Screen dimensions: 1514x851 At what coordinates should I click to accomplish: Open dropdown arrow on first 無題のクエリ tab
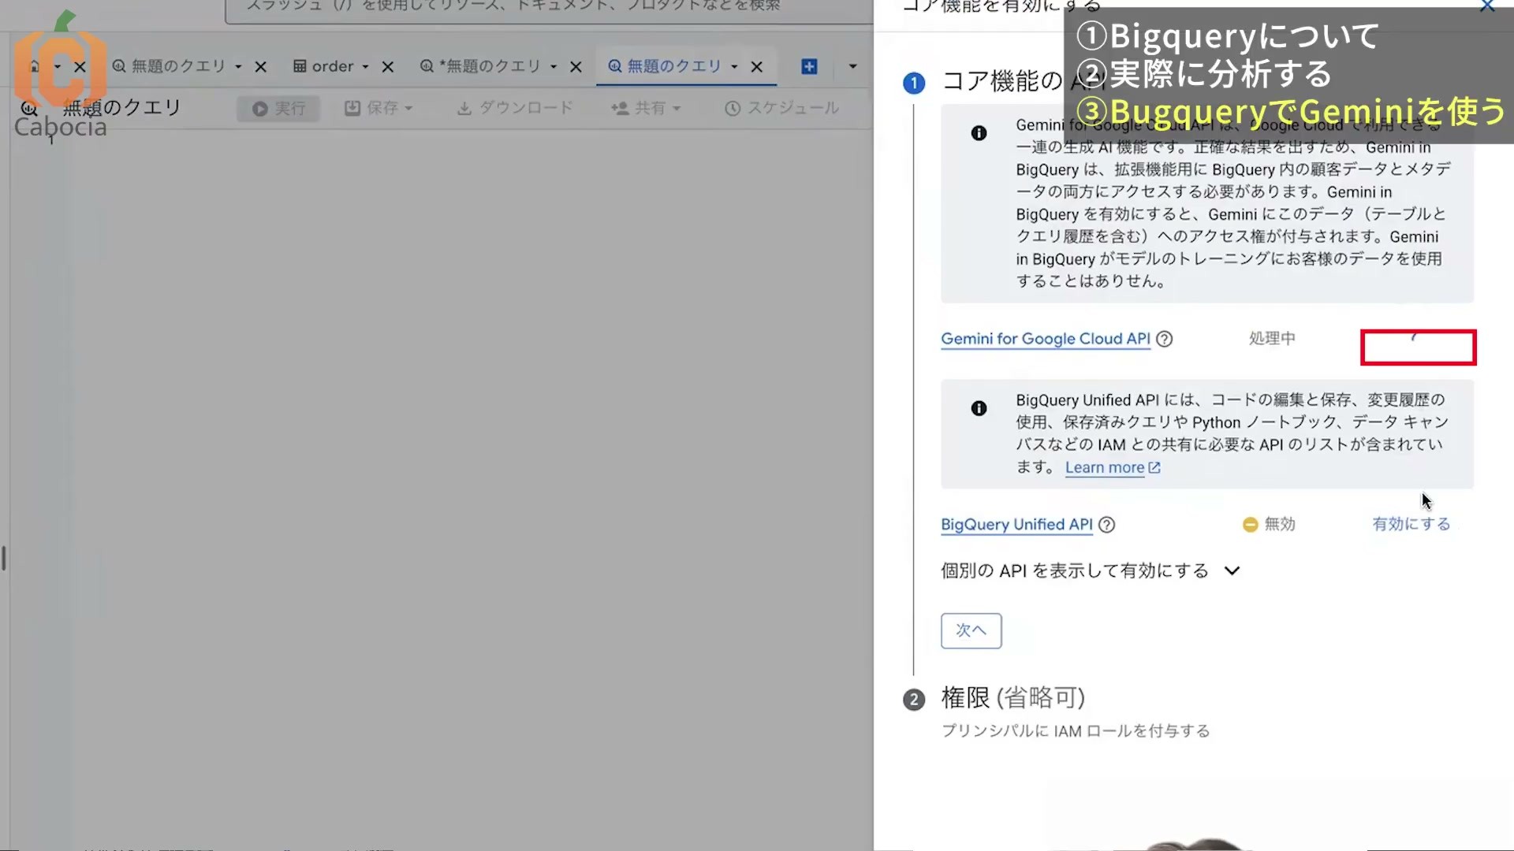pyautogui.click(x=238, y=67)
